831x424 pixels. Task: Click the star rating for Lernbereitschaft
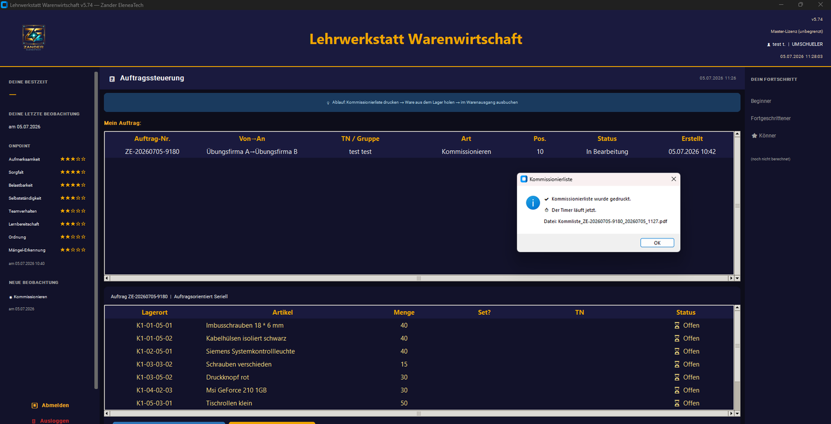(x=73, y=224)
